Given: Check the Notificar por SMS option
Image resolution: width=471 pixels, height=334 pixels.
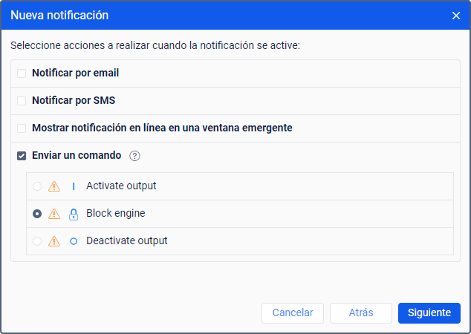Looking at the screenshot, I should tap(22, 101).
